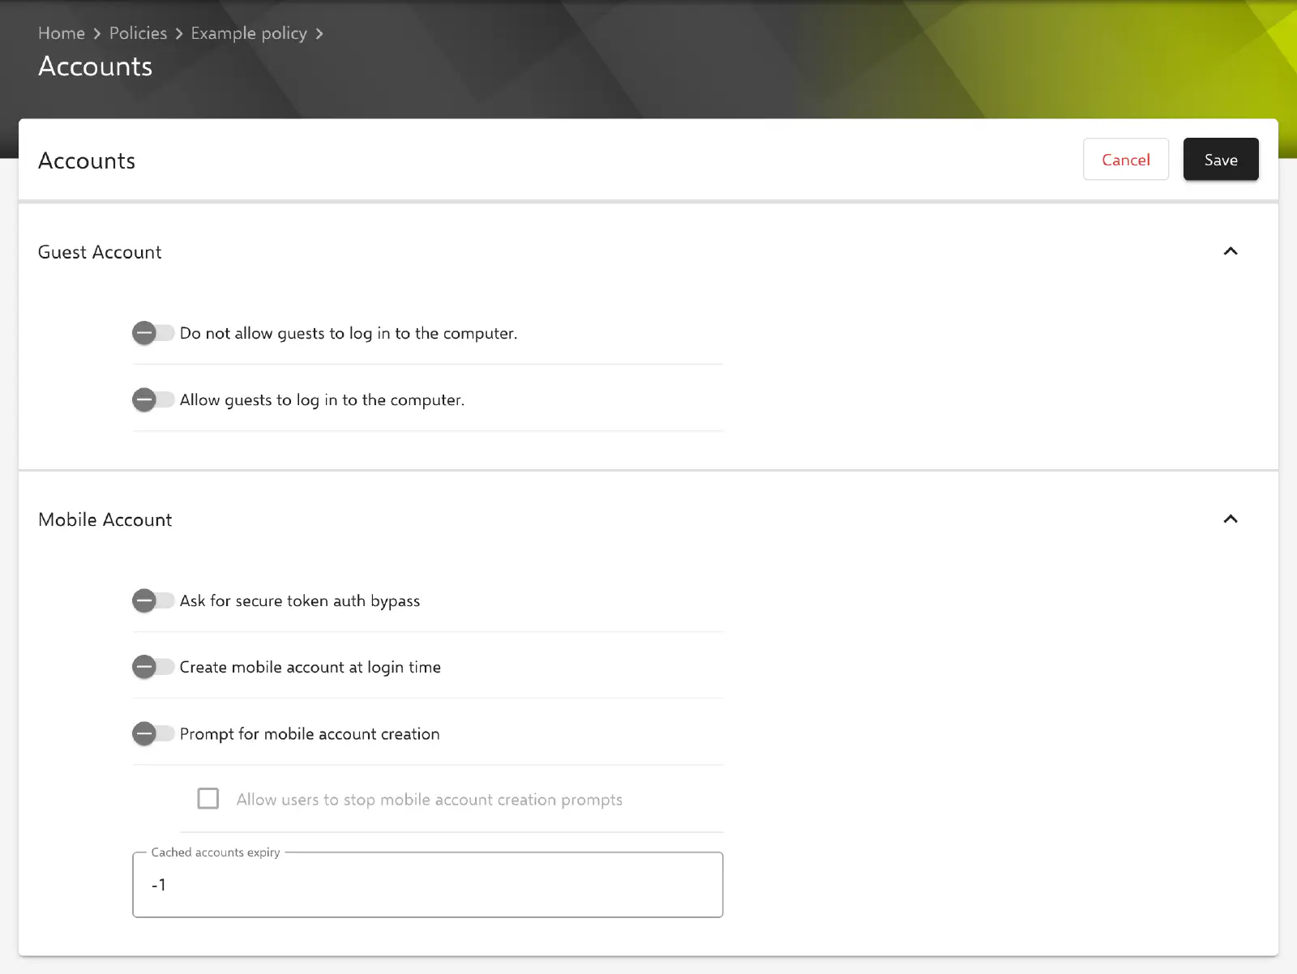
Task: Click the 'Do not allow guests to log in to the computer.' label
Action: pyautogui.click(x=349, y=333)
